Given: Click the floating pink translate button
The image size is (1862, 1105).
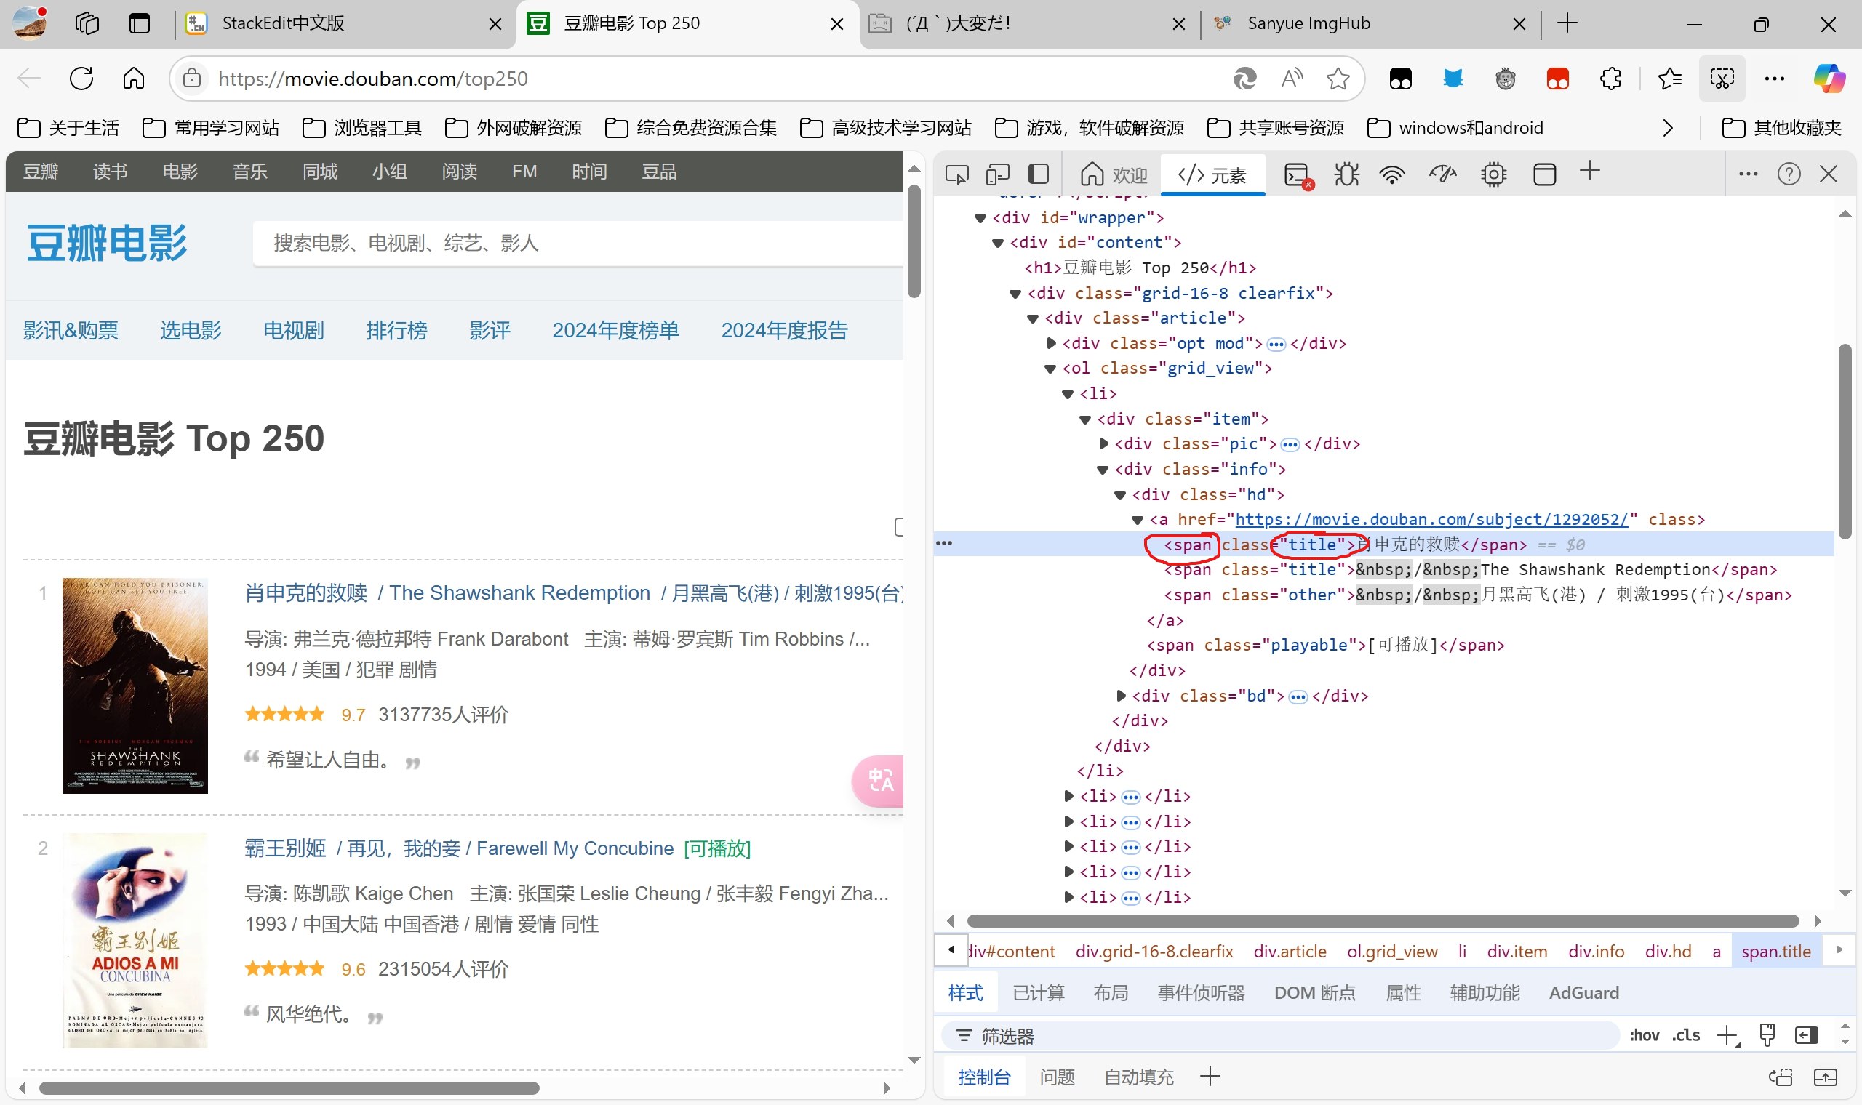Looking at the screenshot, I should [879, 780].
